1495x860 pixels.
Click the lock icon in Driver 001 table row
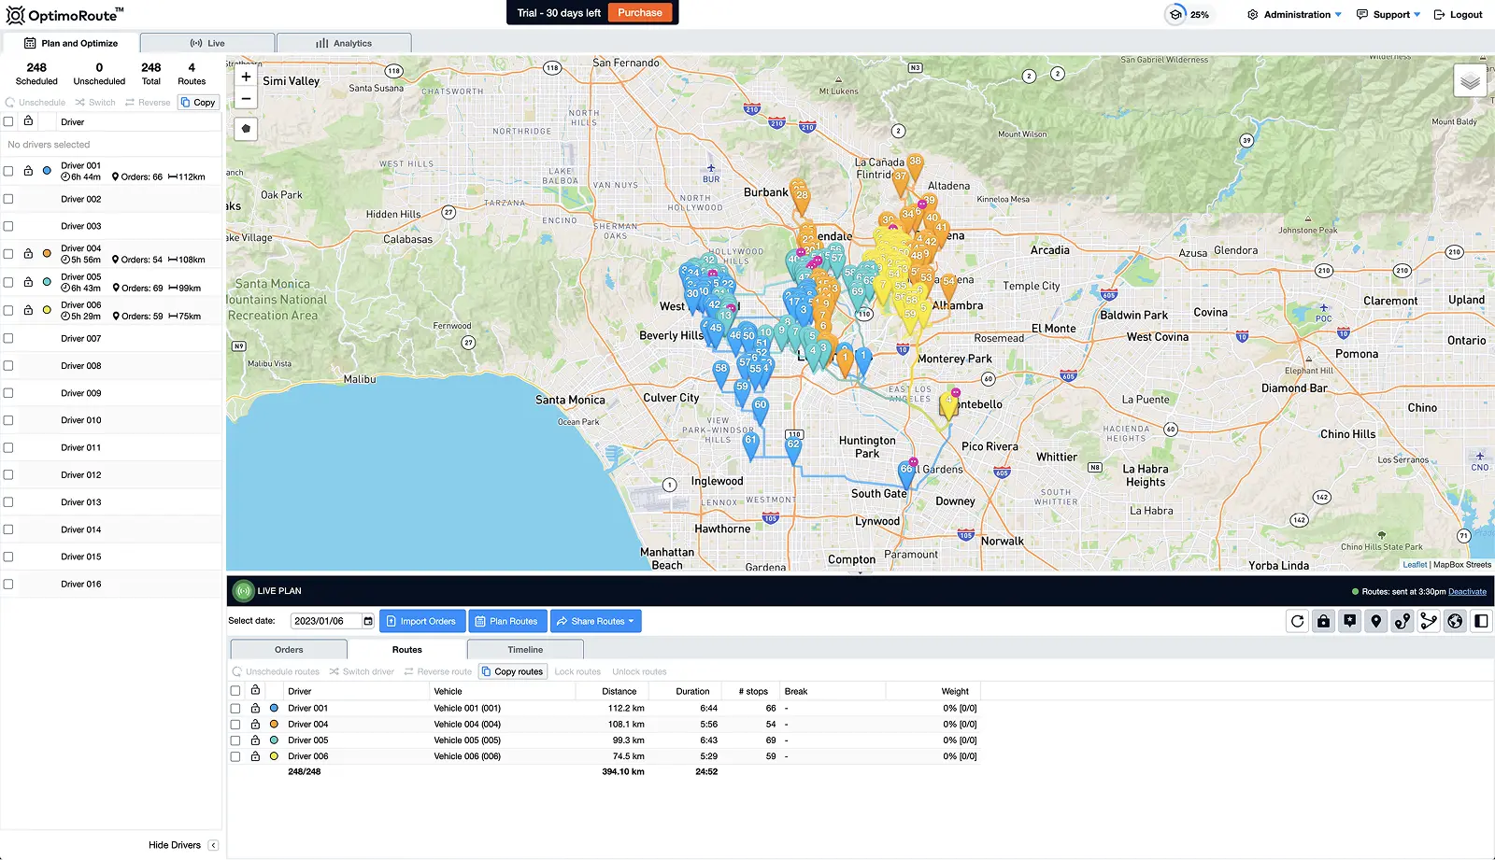[255, 708]
